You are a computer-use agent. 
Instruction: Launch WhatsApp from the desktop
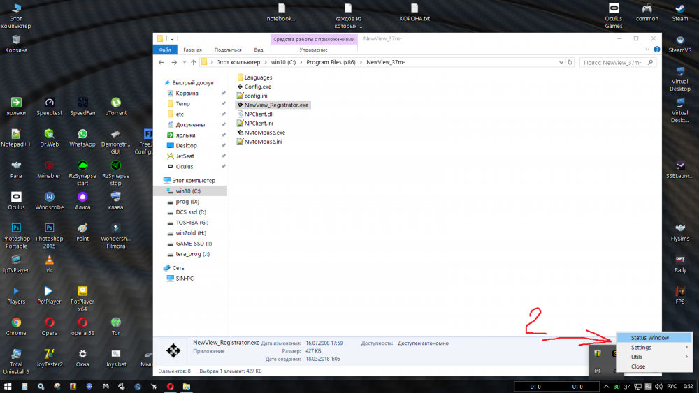pos(82,138)
